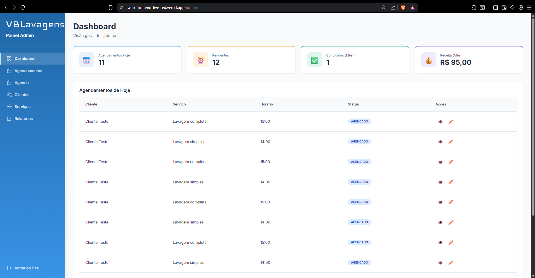The height and width of the screenshot is (278, 535).
Task: Click the money bag icon on Receita card
Action: 429,60
